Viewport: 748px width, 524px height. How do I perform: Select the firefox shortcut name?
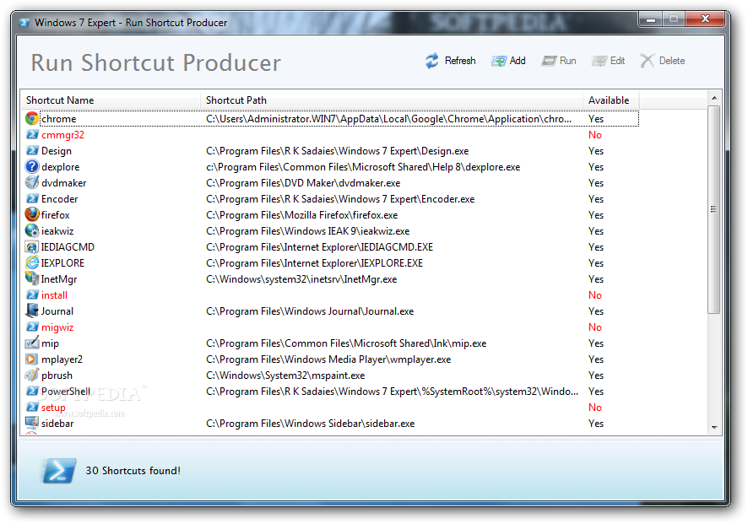[56, 215]
